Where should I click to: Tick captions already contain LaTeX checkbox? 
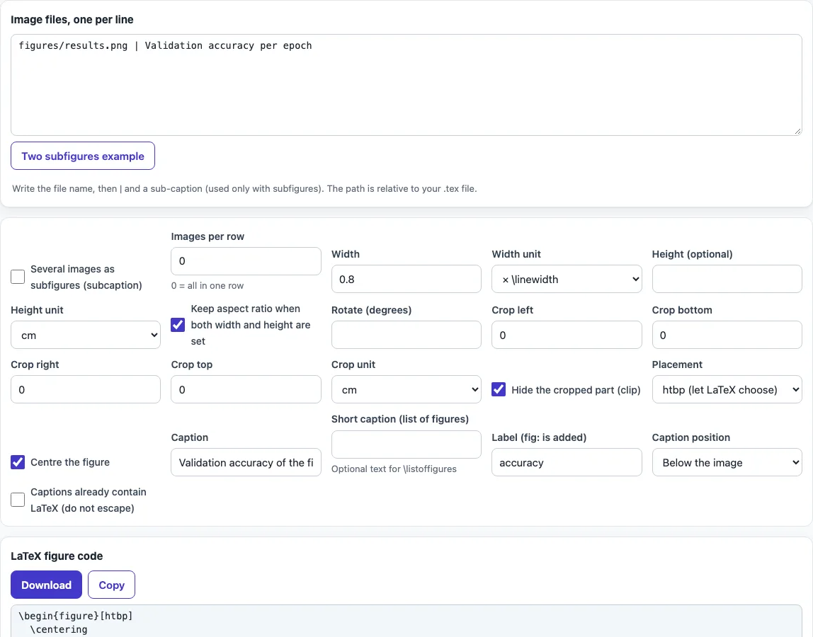point(18,500)
